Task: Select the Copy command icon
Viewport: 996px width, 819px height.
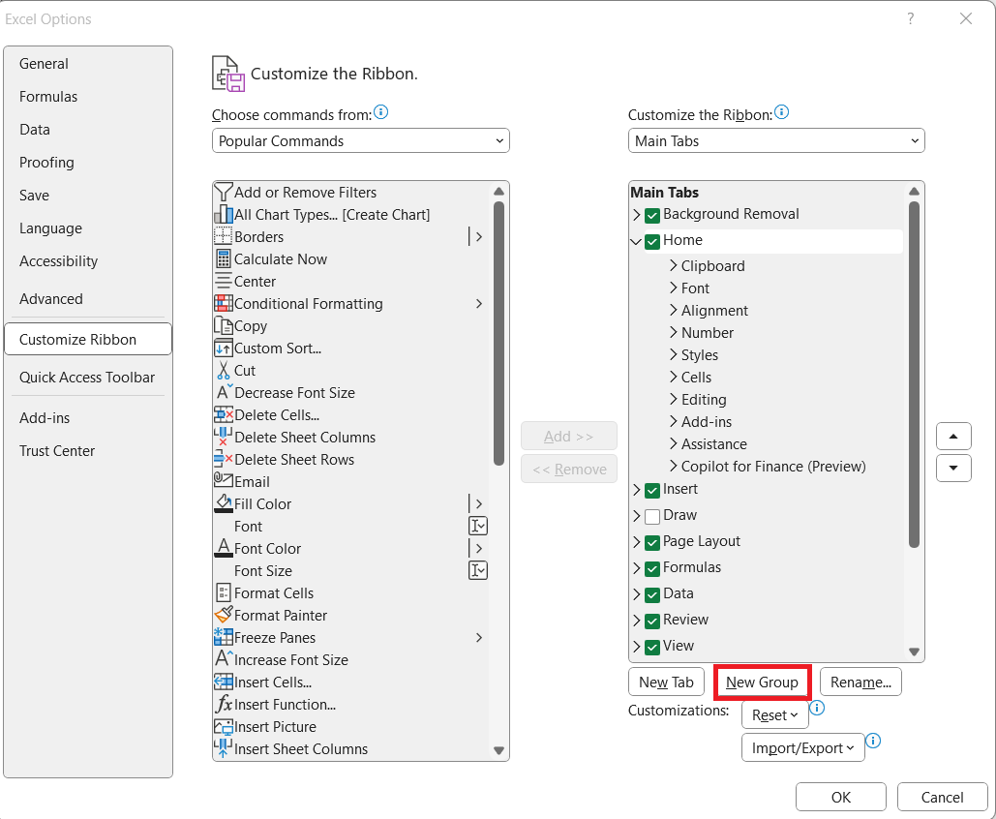Action: 223,325
